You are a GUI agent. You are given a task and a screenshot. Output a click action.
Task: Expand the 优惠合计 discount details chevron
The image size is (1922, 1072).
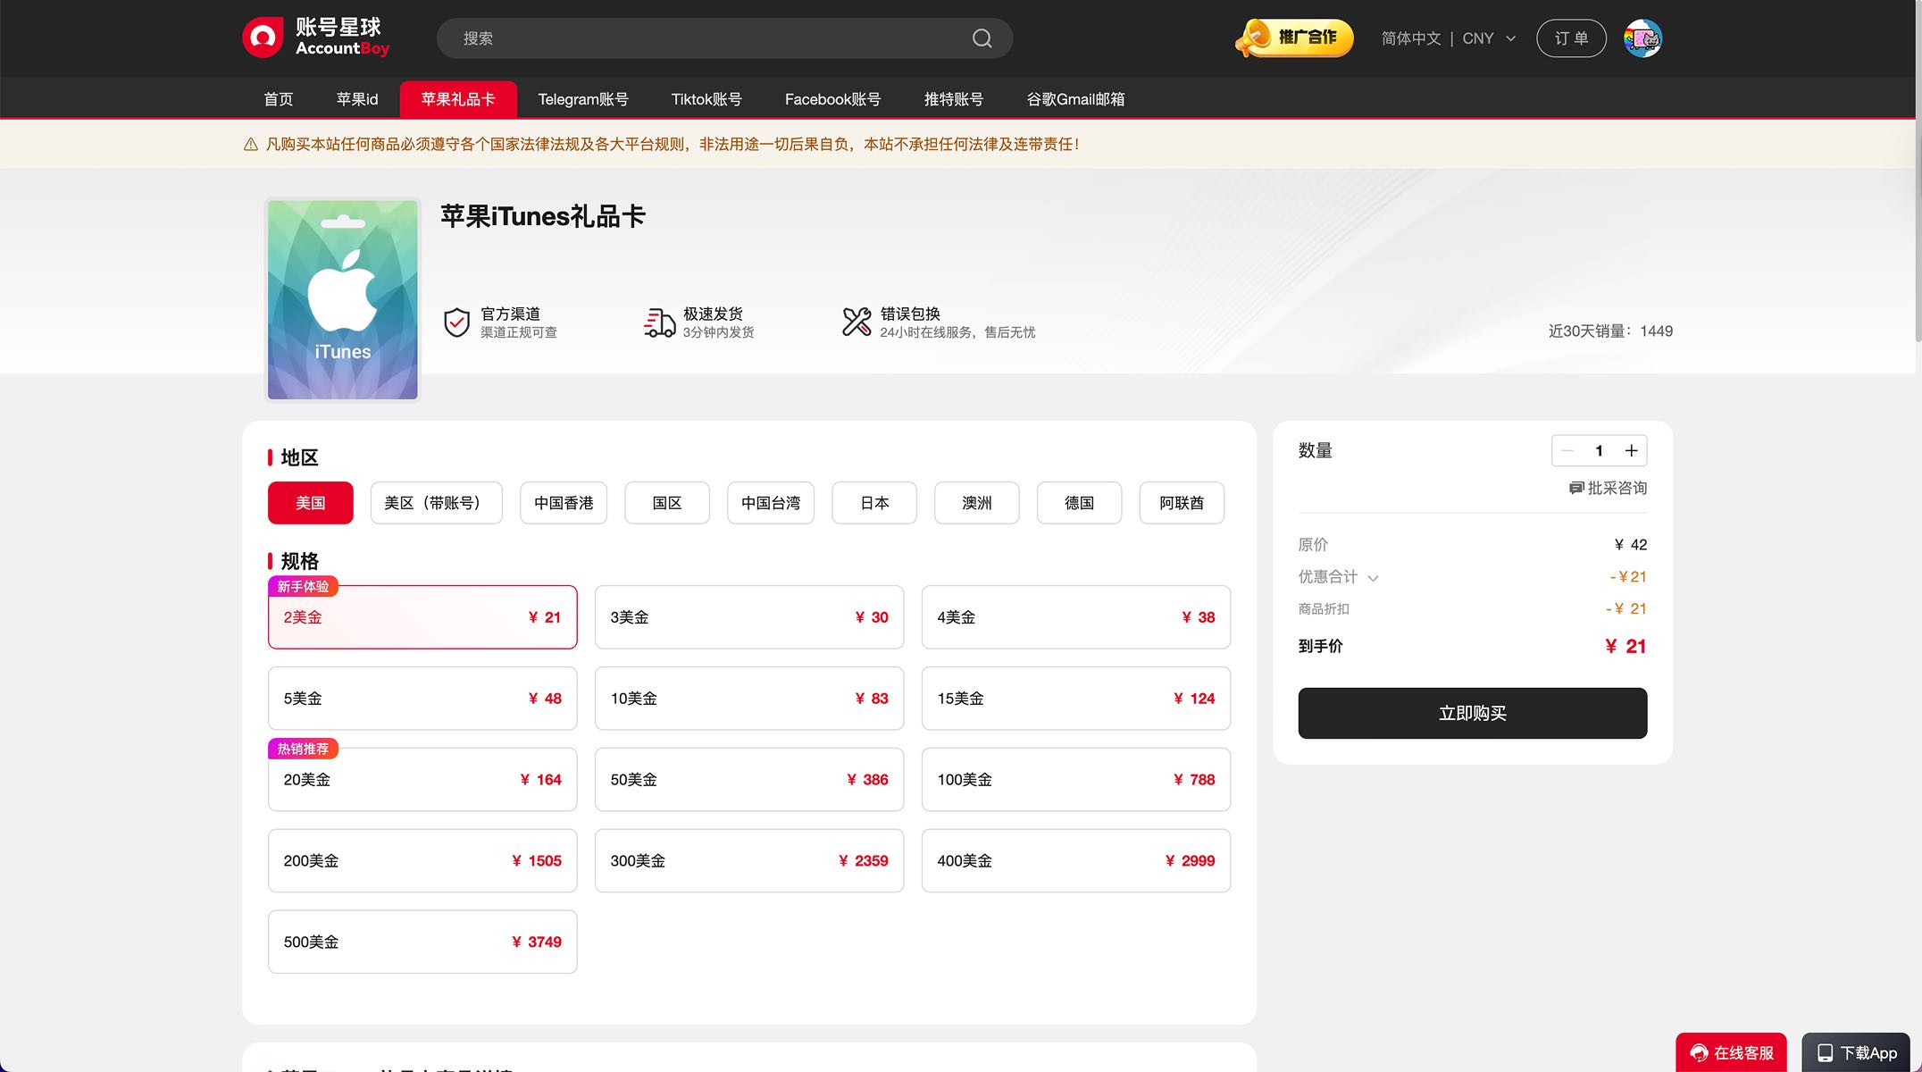[1373, 578]
